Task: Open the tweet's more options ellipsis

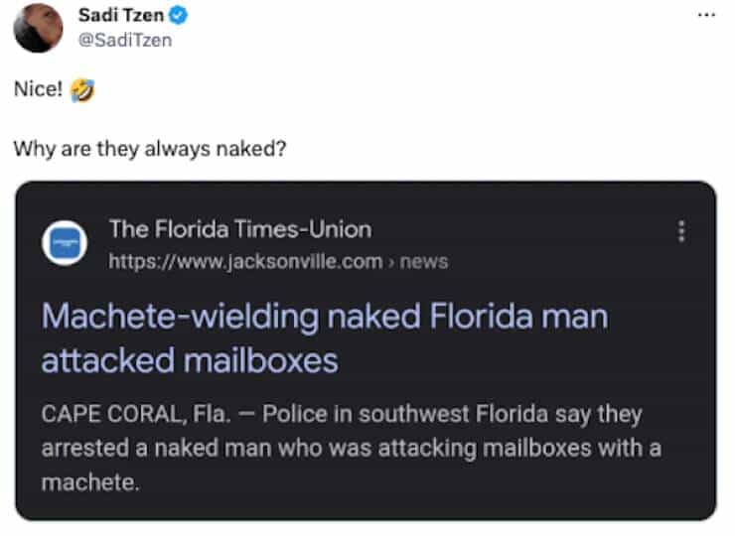Action: [x=706, y=16]
